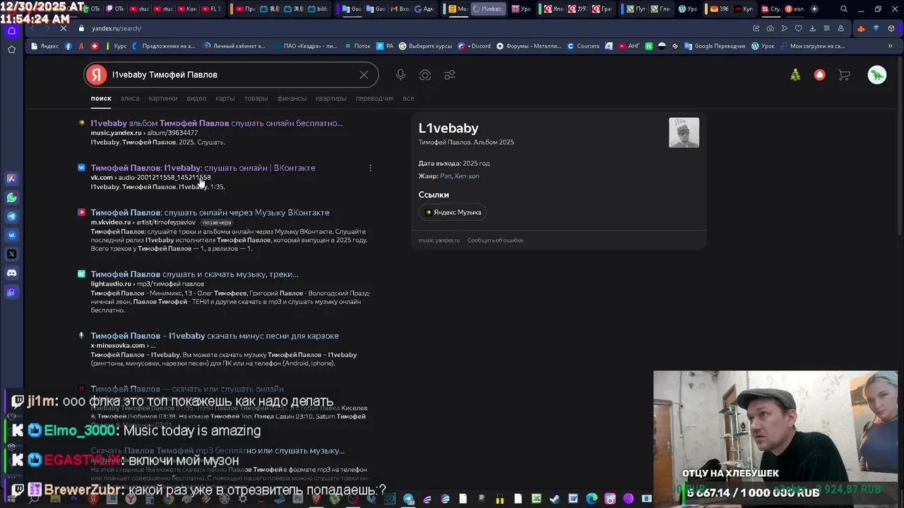Open the 'Личный кабинет' bookmark
The image size is (904, 508).
[x=234, y=46]
